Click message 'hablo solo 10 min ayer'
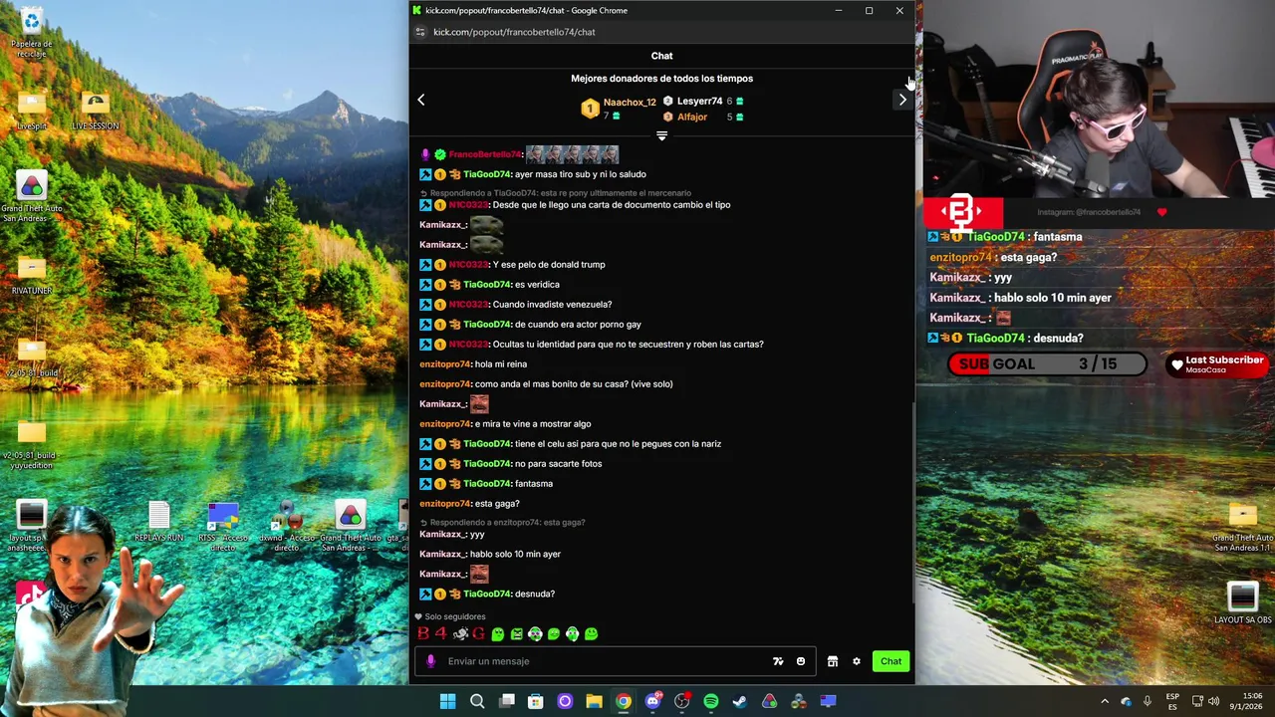 (515, 554)
